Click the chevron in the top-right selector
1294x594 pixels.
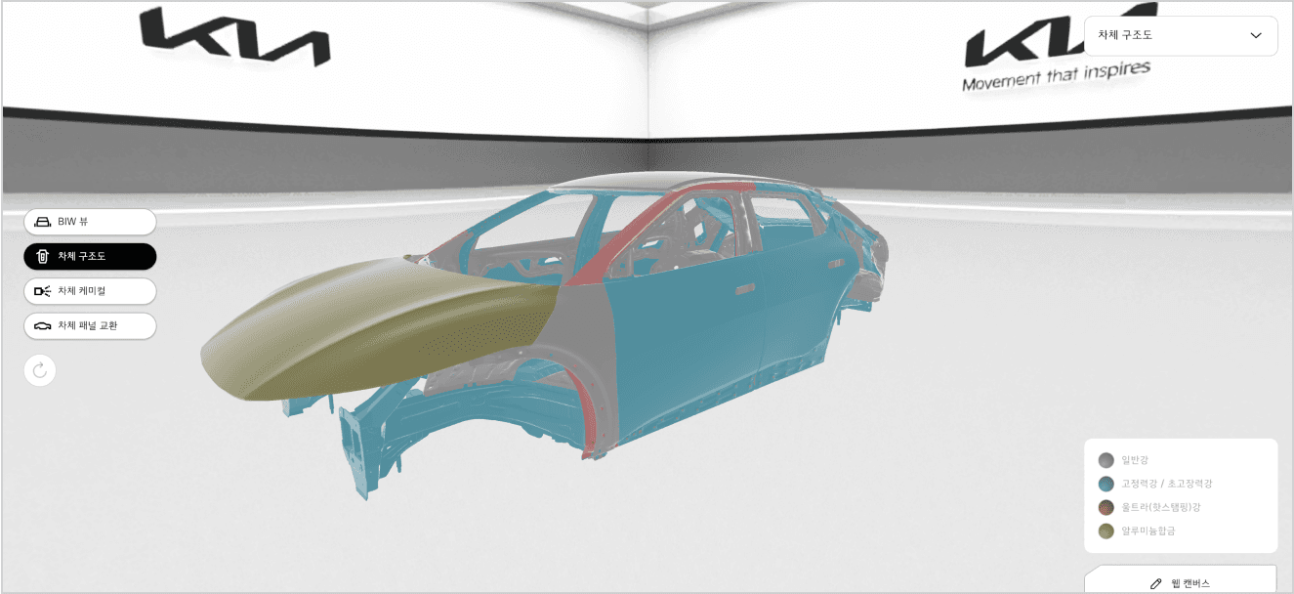(1258, 36)
